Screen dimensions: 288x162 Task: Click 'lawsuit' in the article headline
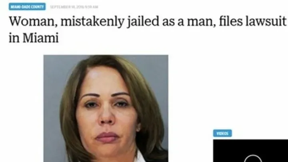coord(266,21)
